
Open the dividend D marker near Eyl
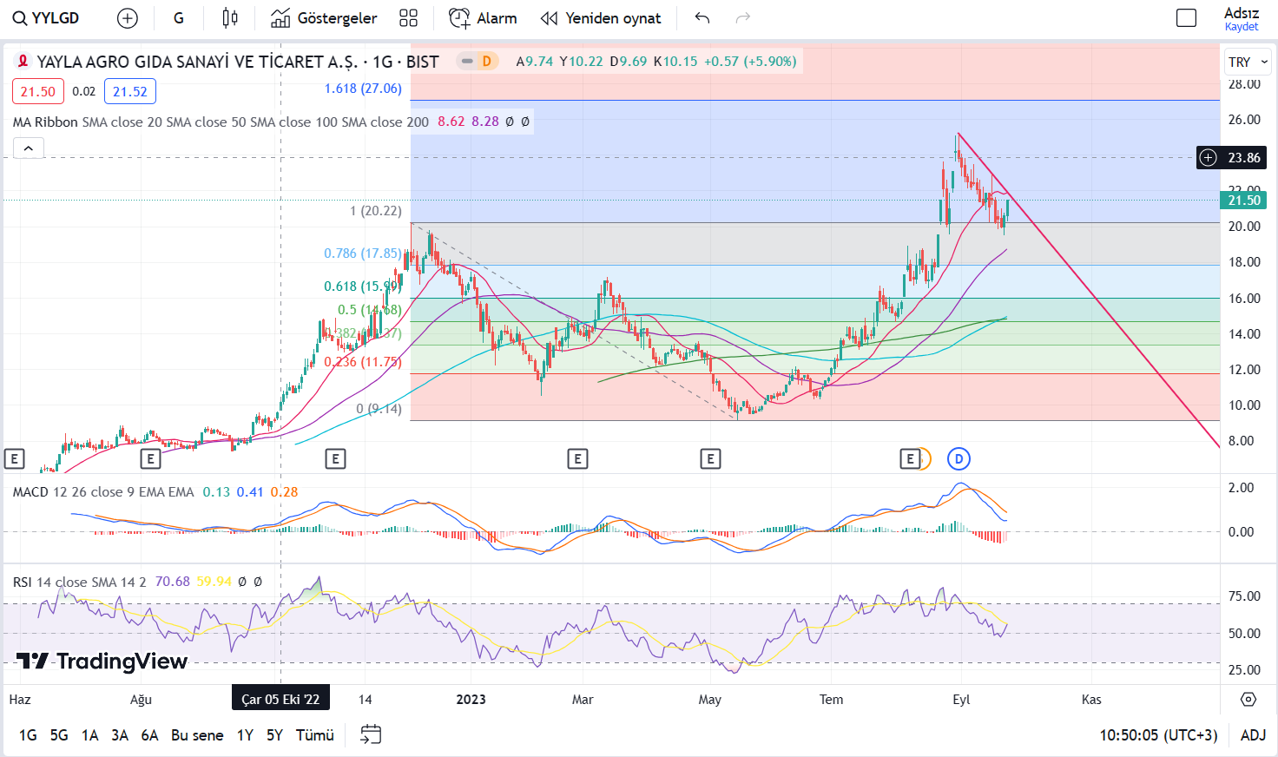tap(959, 459)
